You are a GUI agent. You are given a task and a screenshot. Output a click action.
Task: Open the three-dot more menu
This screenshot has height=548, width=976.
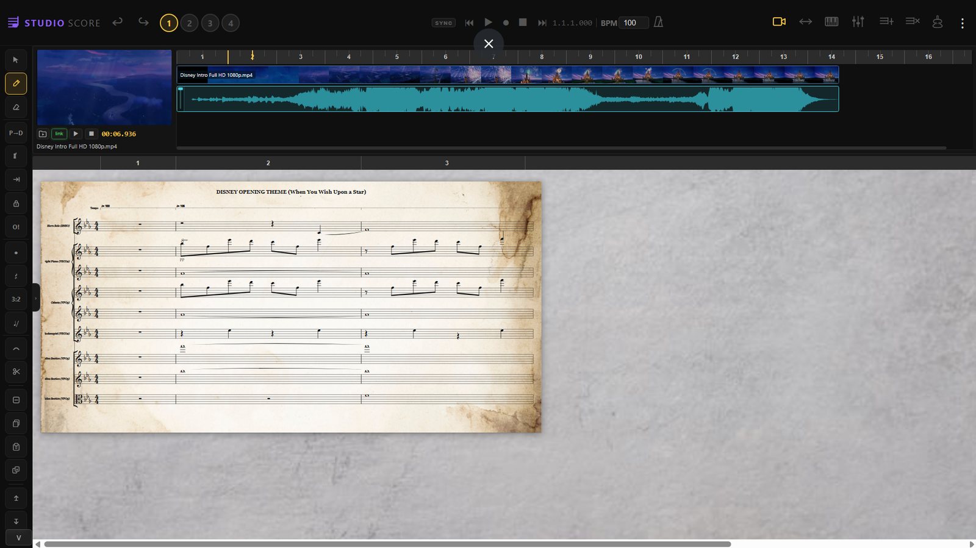(963, 23)
